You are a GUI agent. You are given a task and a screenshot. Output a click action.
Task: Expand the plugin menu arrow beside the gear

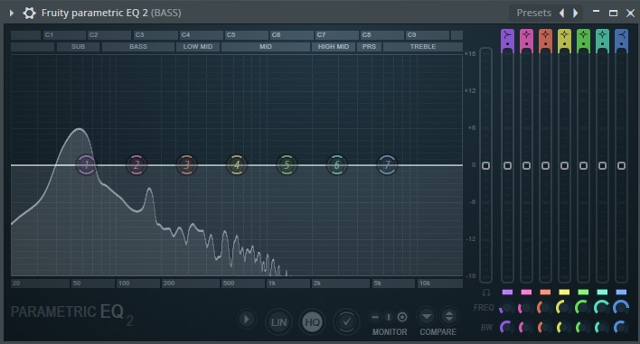click(x=12, y=13)
